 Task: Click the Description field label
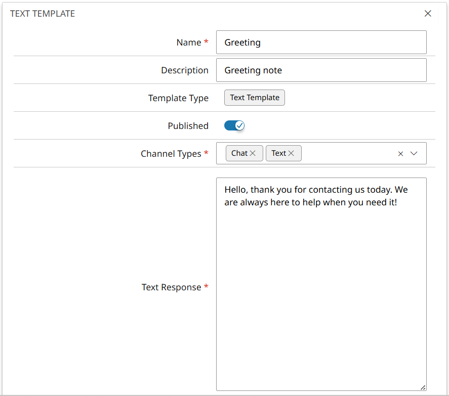185,70
